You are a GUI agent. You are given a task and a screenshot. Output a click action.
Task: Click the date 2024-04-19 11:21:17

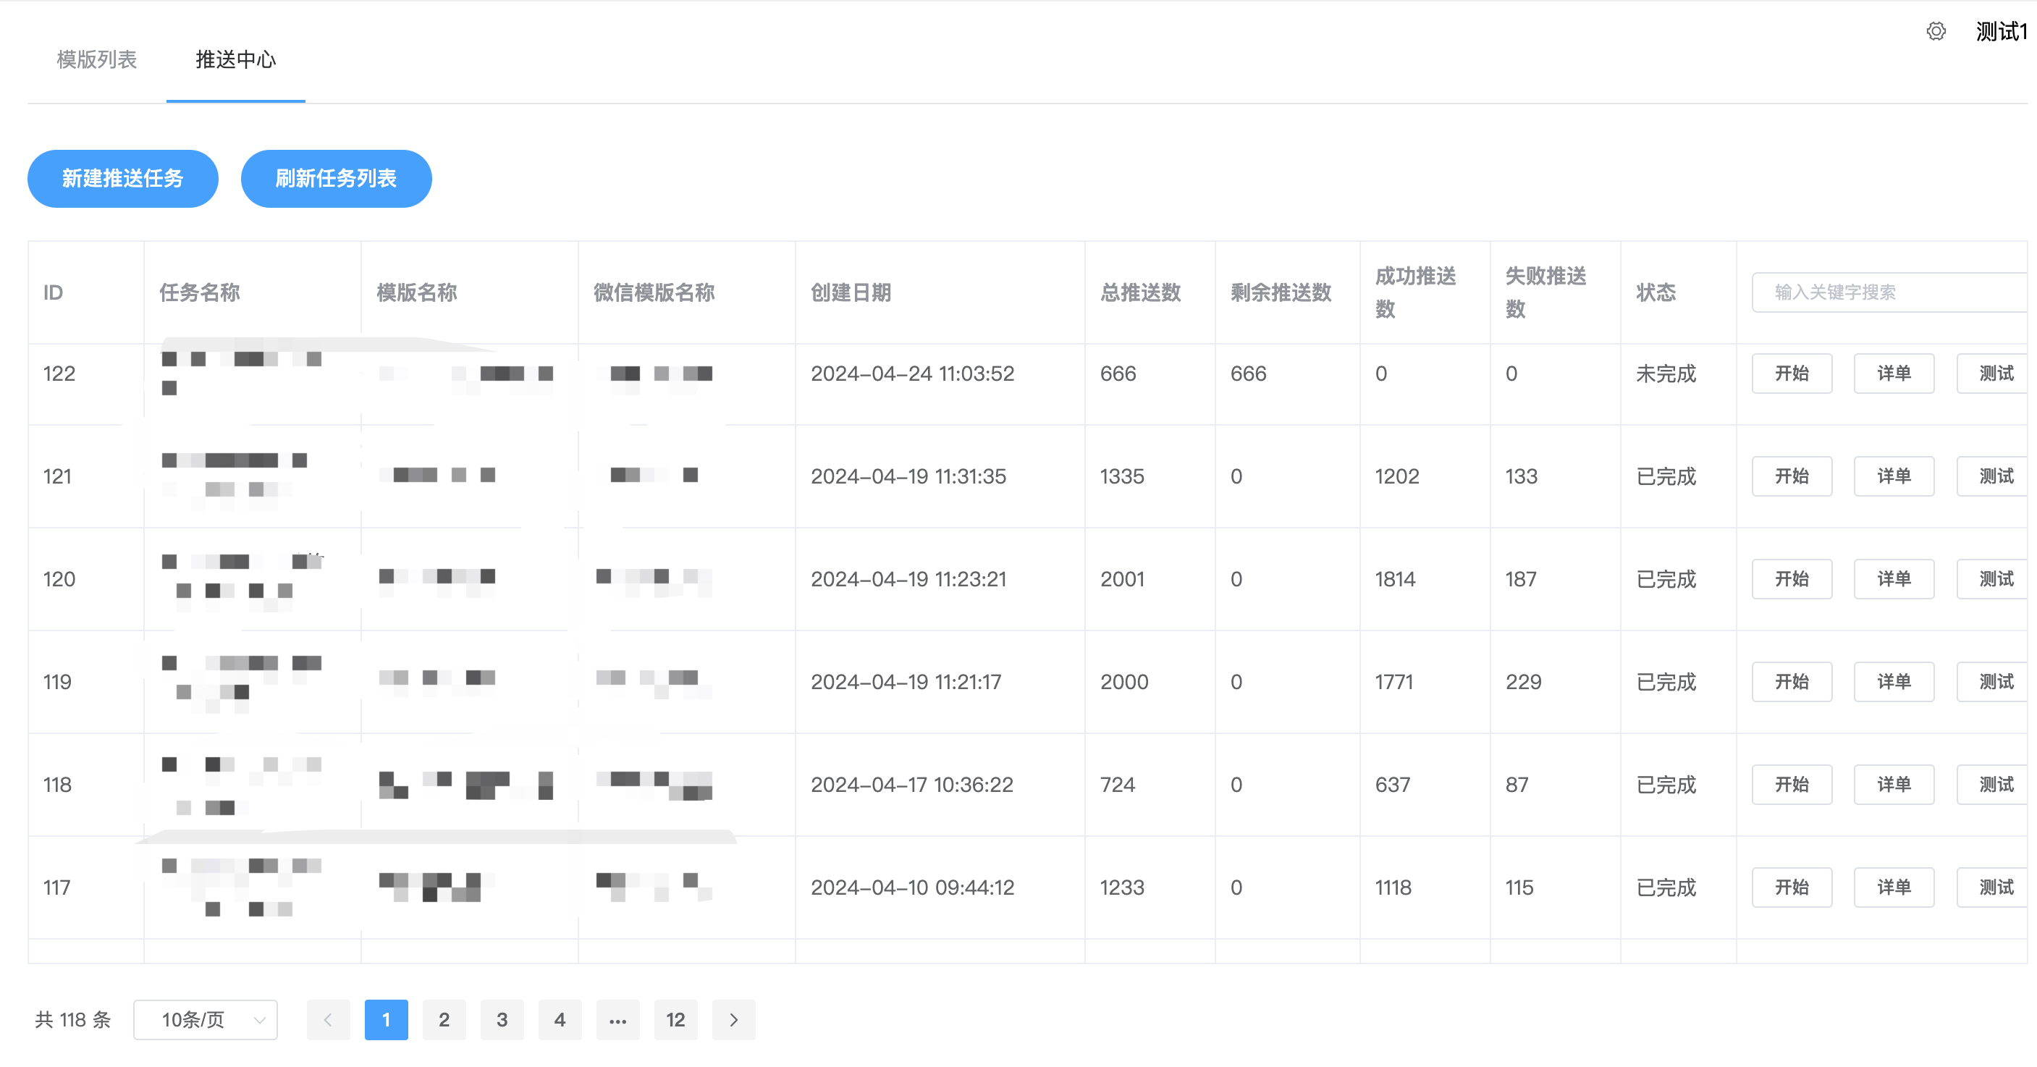click(906, 682)
